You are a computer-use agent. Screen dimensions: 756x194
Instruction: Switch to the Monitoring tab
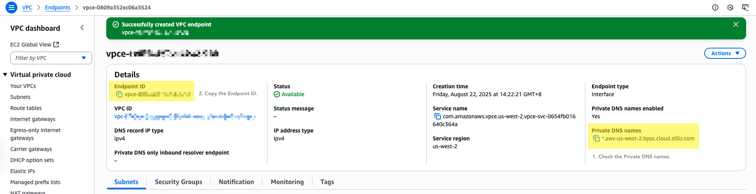point(287,182)
